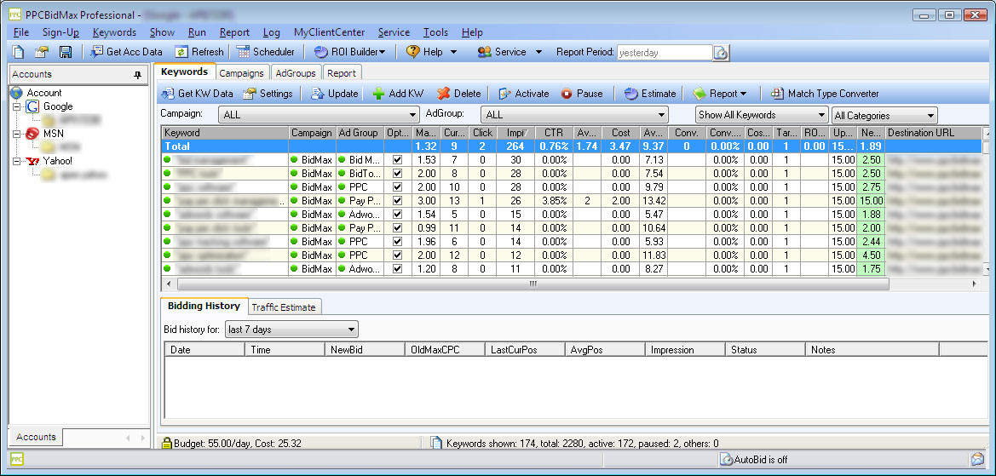The width and height of the screenshot is (996, 476).
Task: Open ROI Builder dropdown
Action: coord(349,52)
